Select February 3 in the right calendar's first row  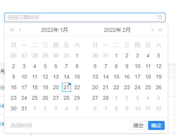point(137,56)
